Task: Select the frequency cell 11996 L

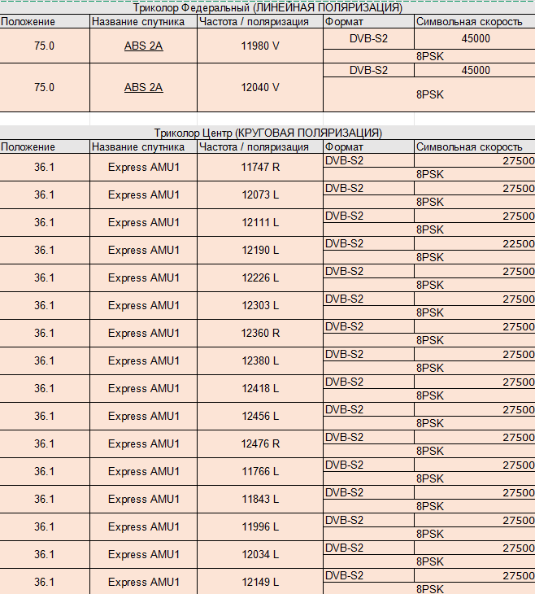Action: [260, 526]
